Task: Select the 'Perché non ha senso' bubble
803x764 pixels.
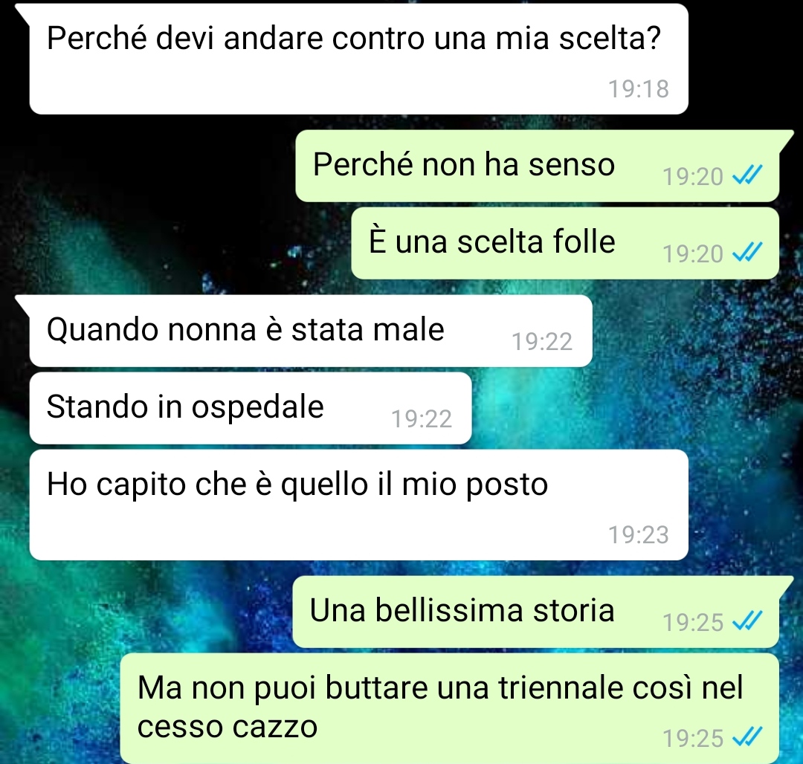Action: pos(538,166)
